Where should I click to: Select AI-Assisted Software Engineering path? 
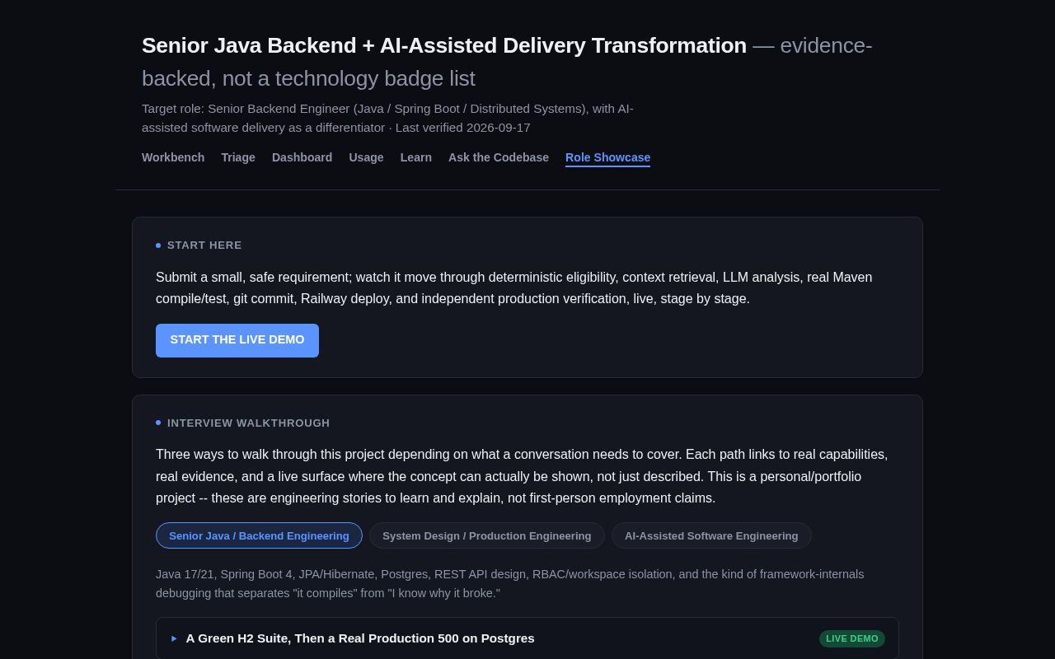(x=711, y=535)
